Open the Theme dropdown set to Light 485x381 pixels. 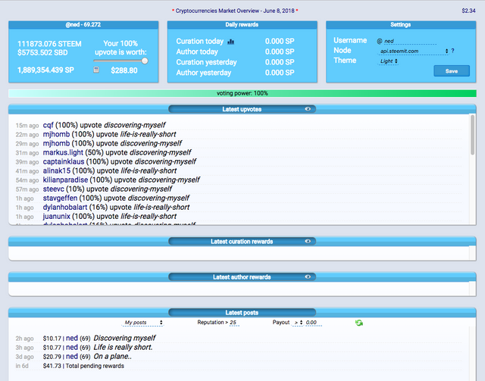pos(388,61)
